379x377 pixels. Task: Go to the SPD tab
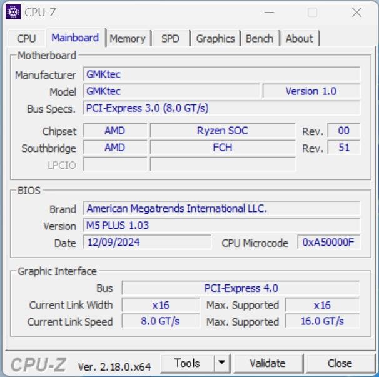coord(170,38)
